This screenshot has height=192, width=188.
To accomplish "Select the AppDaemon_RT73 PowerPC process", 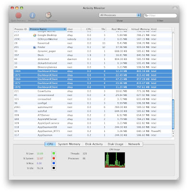I will tap(93, 131).
